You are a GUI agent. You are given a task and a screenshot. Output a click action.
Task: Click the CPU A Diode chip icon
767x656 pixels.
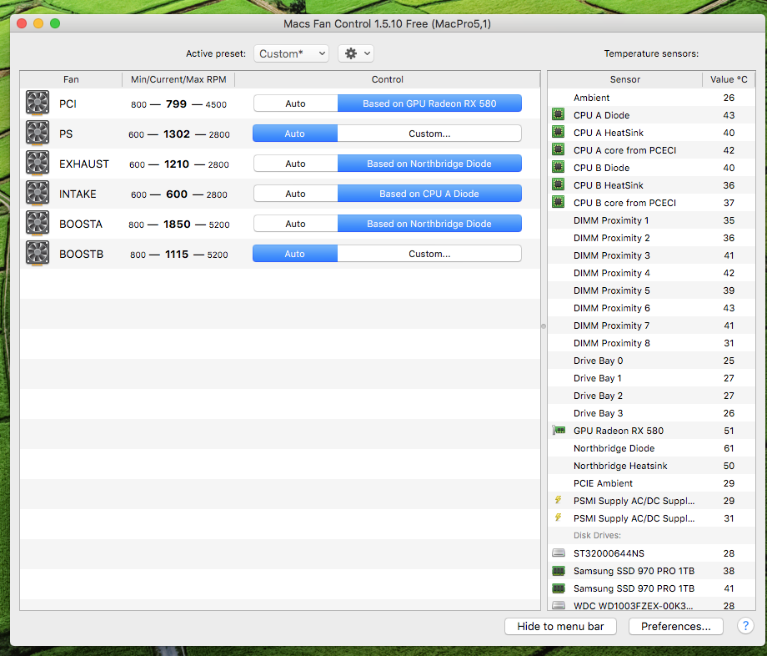click(x=558, y=114)
